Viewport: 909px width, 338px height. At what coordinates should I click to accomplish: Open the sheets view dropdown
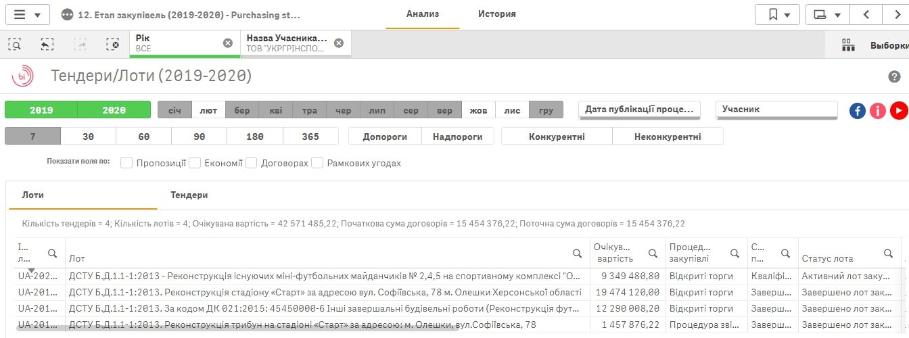tap(827, 14)
